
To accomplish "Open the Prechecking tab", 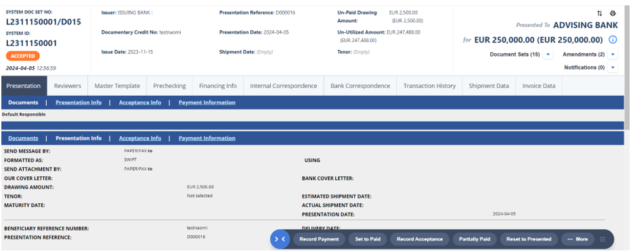I will (x=169, y=86).
